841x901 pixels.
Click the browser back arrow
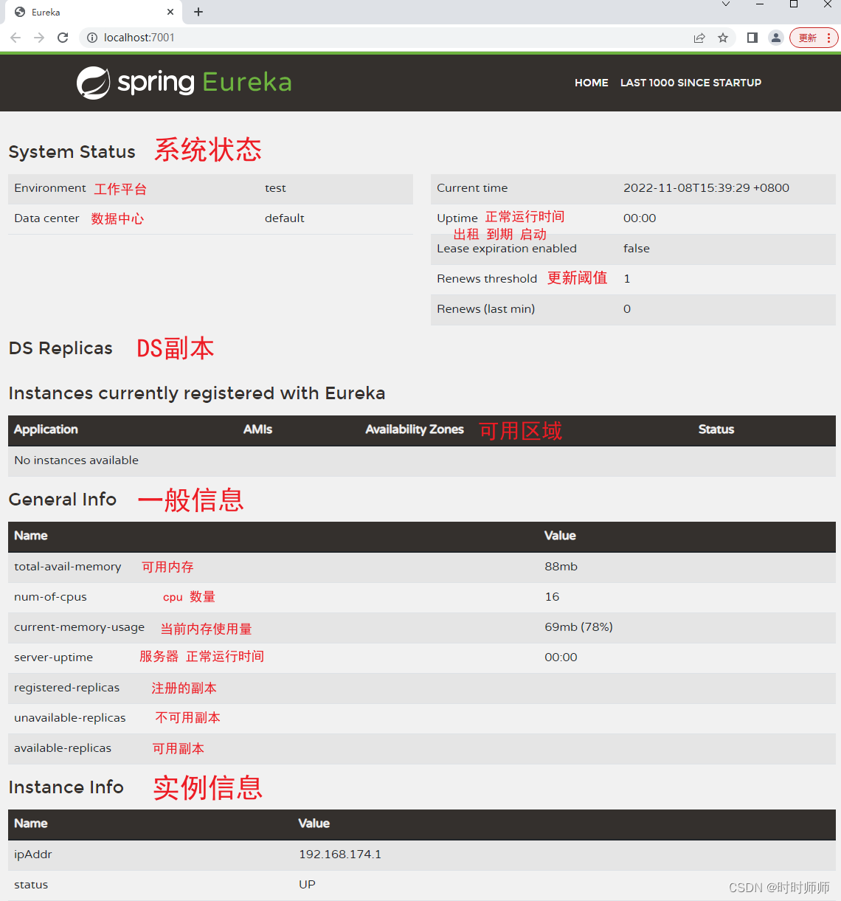coord(15,38)
